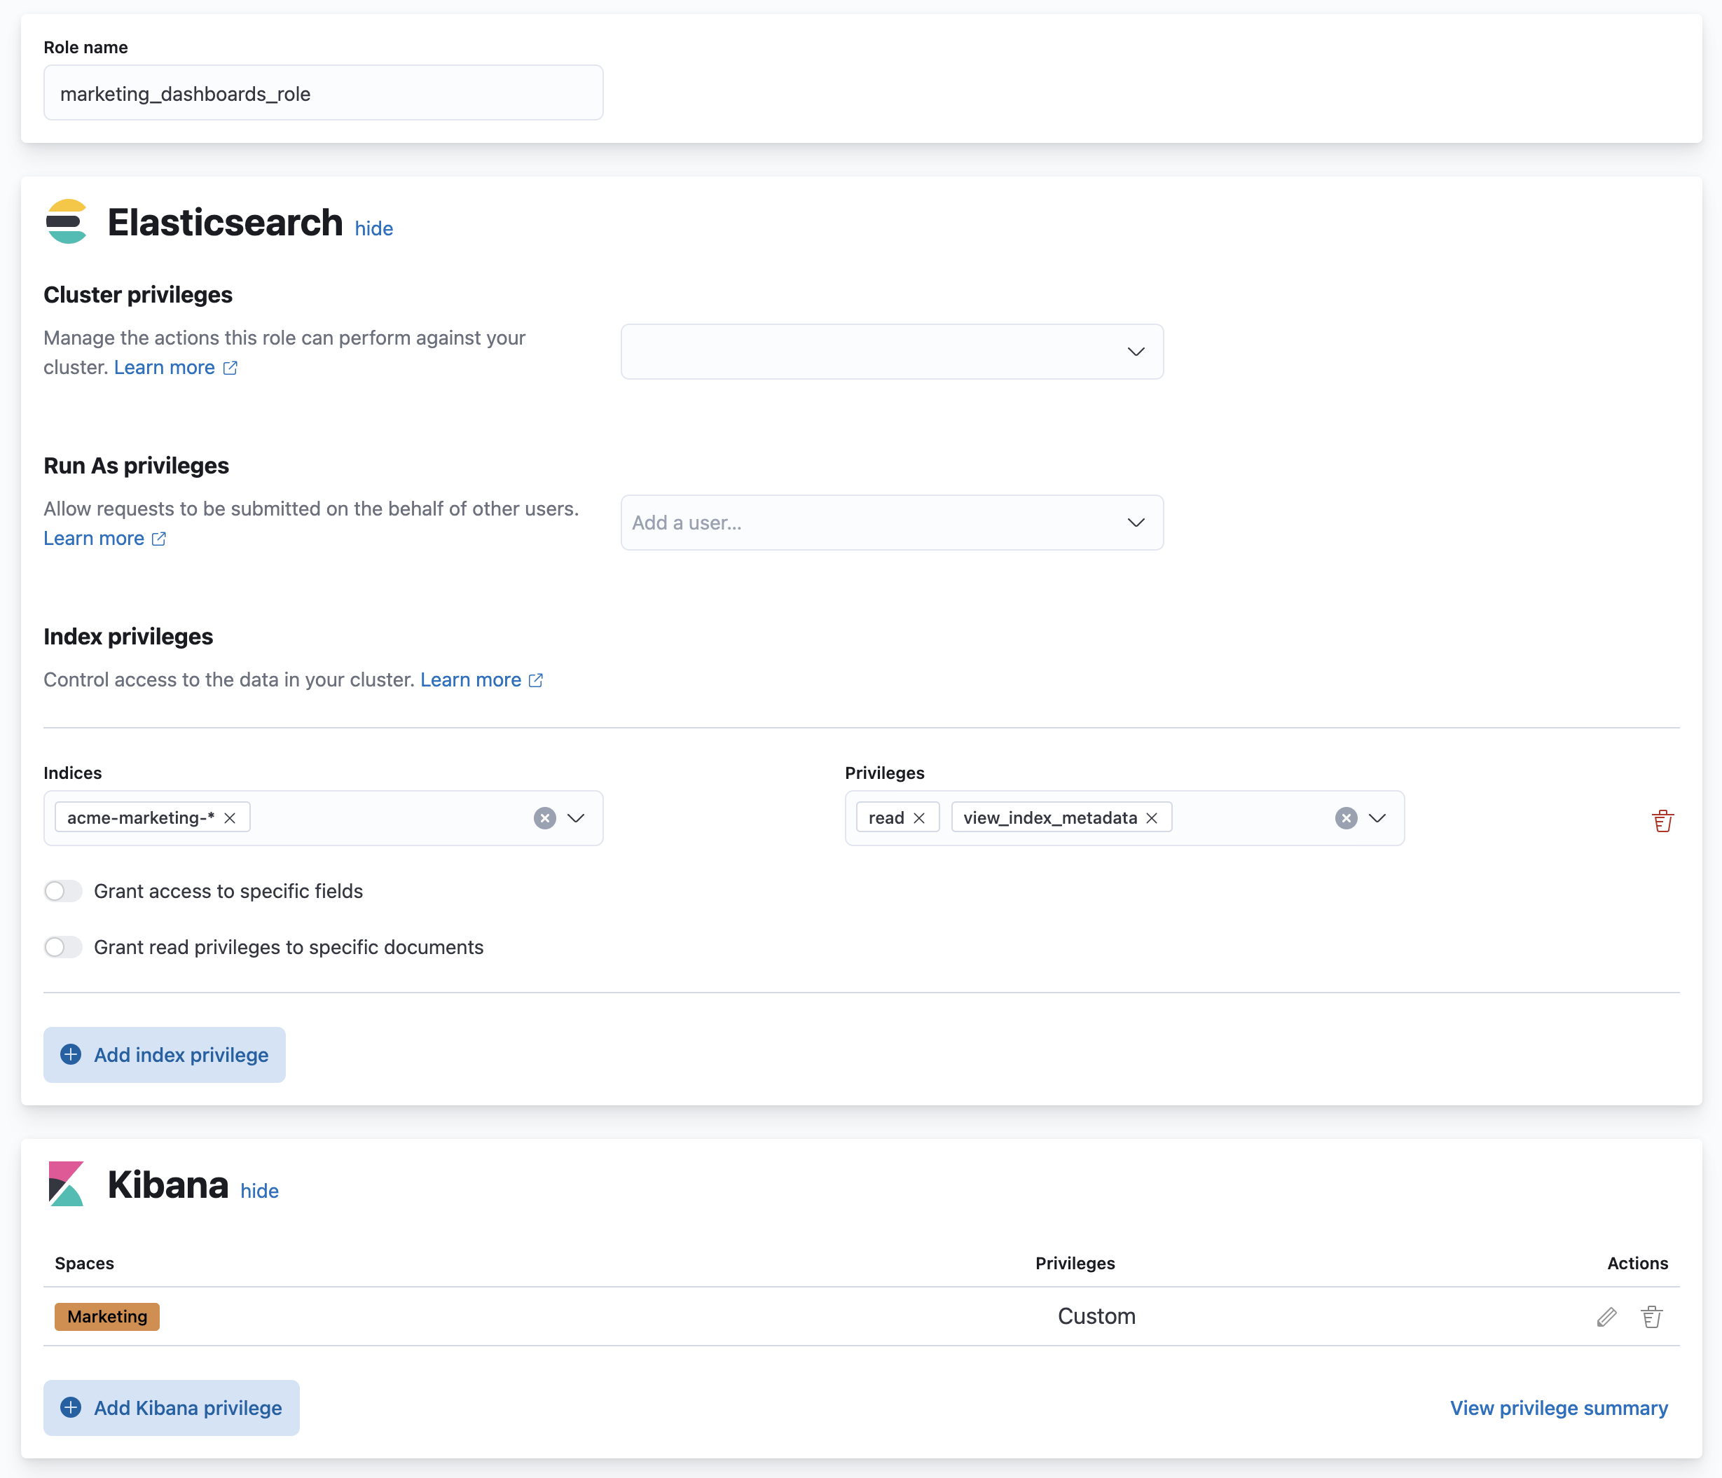
Task: Delete the Marketing space row using trash icon
Action: click(1651, 1317)
